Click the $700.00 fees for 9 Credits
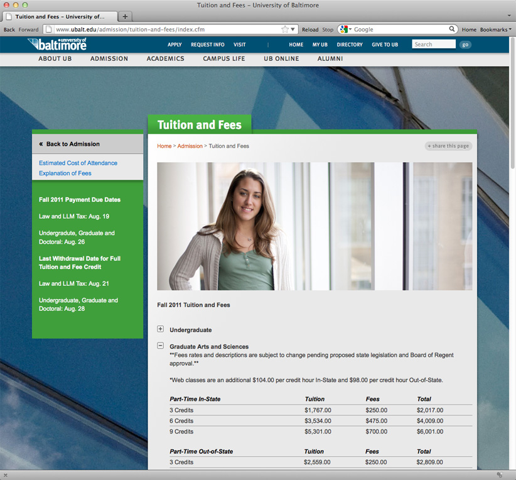Screen dimensions: 516x480 376,431
